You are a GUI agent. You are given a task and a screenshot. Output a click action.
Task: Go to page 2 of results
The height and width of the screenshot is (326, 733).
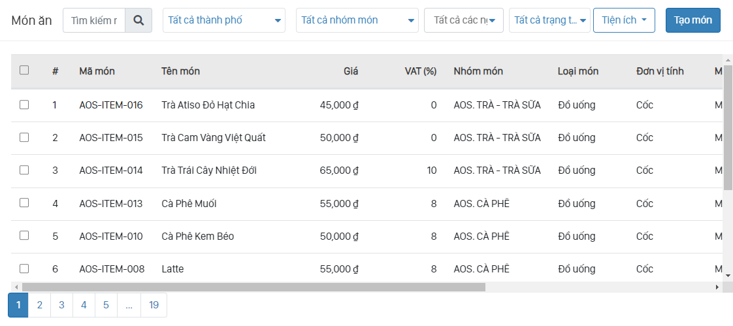tap(40, 305)
